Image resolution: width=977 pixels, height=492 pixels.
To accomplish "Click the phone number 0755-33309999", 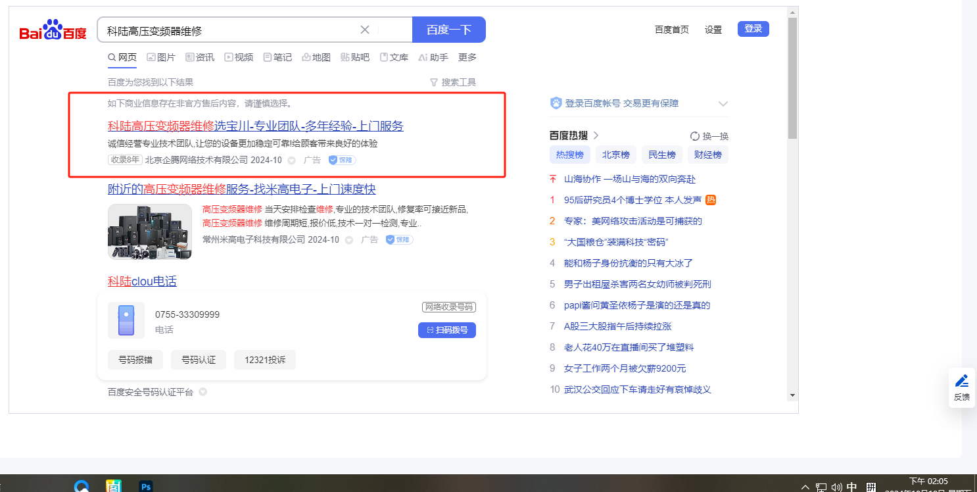I will [187, 314].
